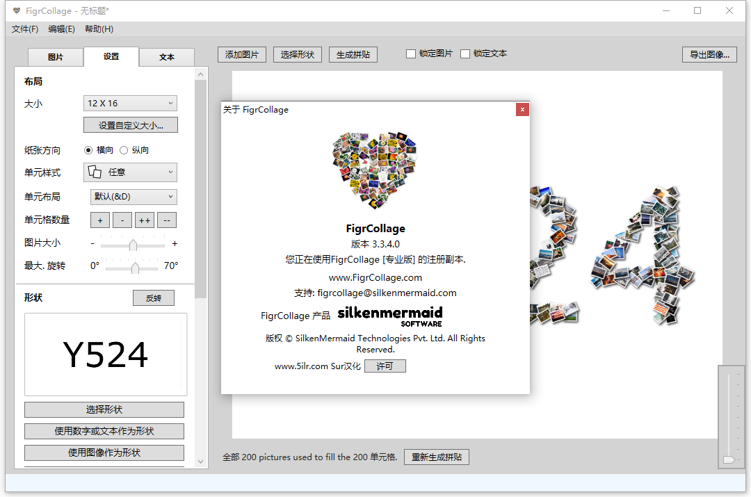Click the heart collage logo in About dialog
Image resolution: width=751 pixels, height=497 pixels.
coord(375,170)
